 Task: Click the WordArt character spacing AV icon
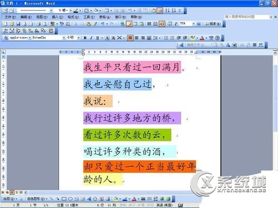tap(261, 45)
